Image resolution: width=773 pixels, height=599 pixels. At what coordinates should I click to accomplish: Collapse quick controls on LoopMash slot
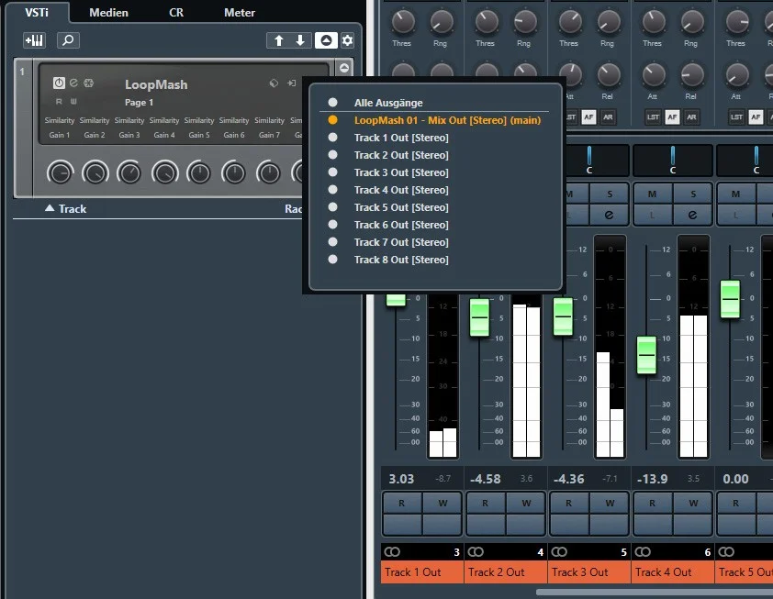(344, 68)
